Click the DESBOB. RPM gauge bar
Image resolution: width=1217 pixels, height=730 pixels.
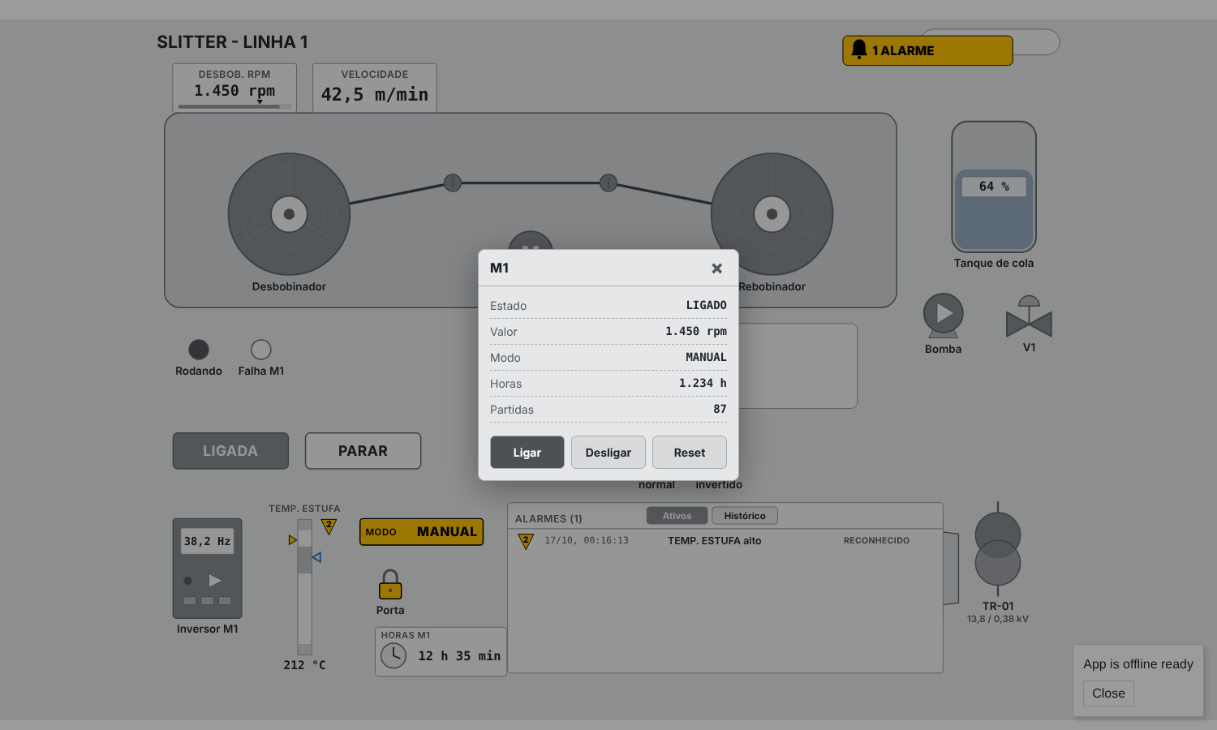click(234, 106)
